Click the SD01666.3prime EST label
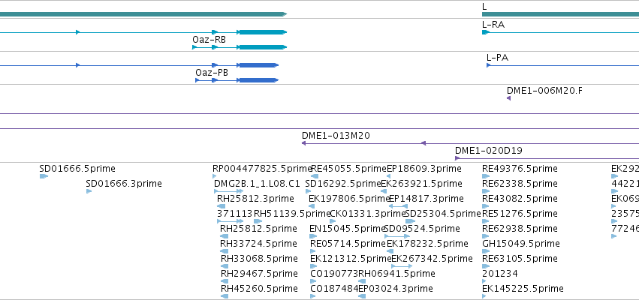Image resolution: width=639 pixels, height=300 pixels. click(x=124, y=184)
